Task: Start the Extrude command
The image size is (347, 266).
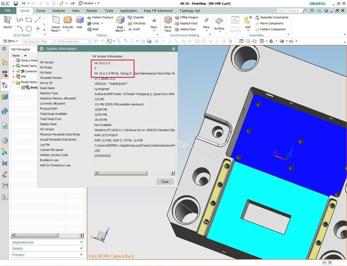Action: tap(68, 22)
